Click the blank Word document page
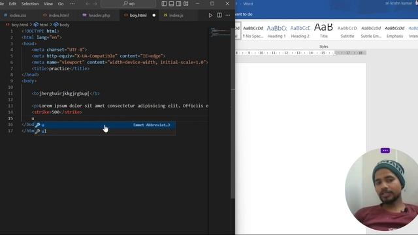 point(300,149)
